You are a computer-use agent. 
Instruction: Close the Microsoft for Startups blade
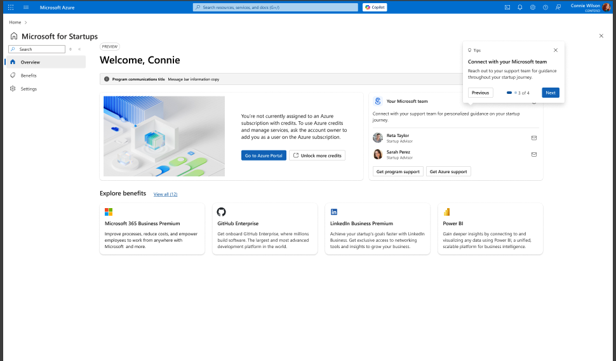click(x=601, y=36)
